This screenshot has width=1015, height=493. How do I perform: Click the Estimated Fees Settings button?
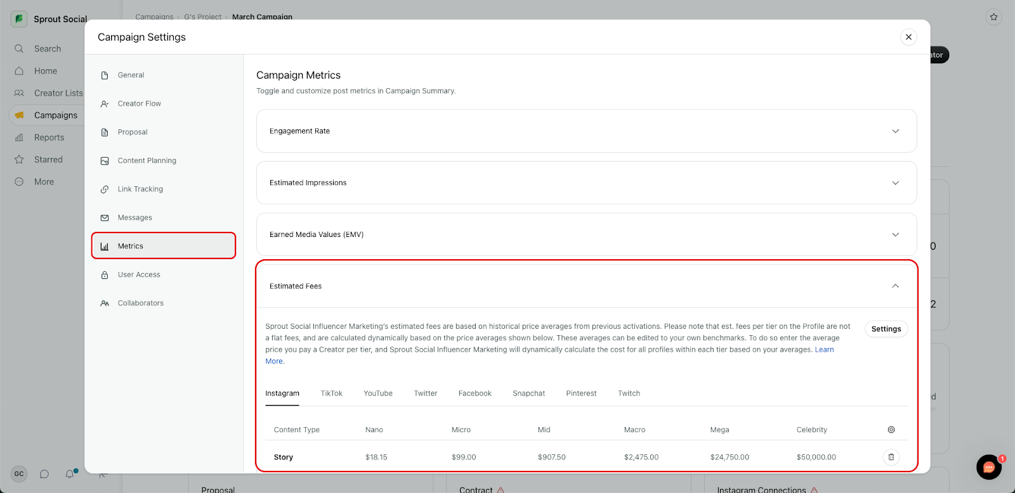pyautogui.click(x=886, y=329)
